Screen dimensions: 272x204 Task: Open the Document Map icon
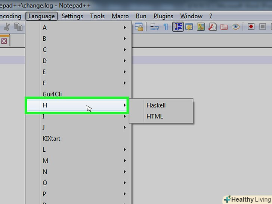(201, 27)
